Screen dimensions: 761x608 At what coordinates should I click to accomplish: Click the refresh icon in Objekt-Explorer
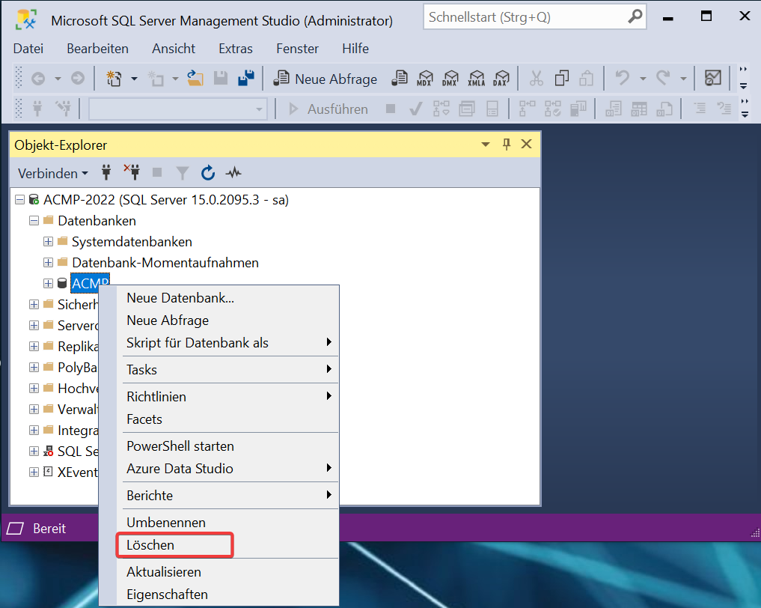(x=208, y=172)
